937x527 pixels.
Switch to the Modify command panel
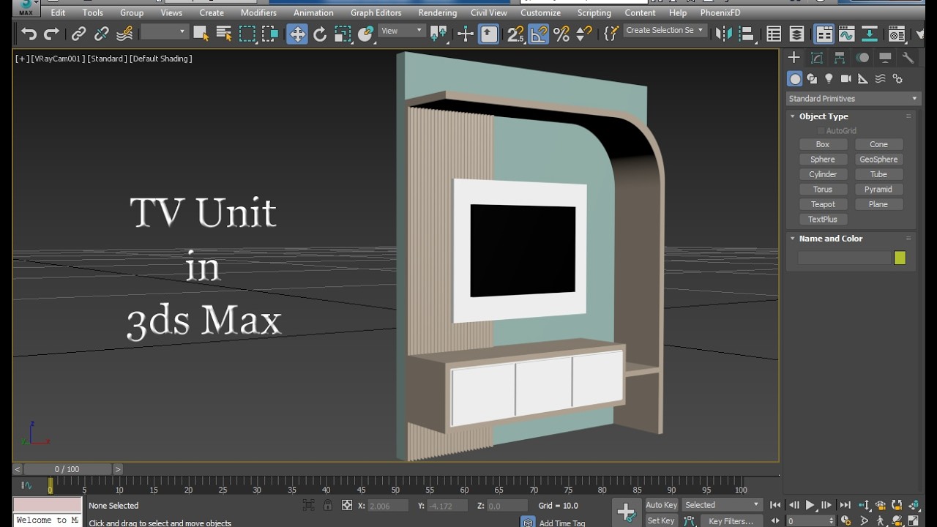point(817,58)
